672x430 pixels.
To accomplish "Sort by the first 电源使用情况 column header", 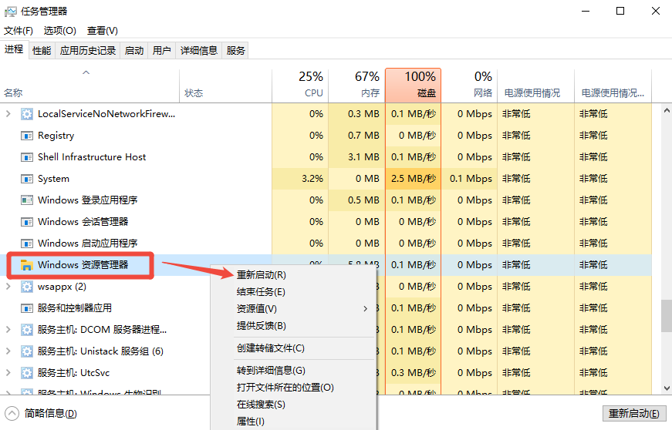I will (535, 86).
